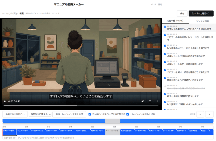This screenshot has height=141, width=216.
Task: Click the video progress seek bar
Action: (x=81, y=105)
